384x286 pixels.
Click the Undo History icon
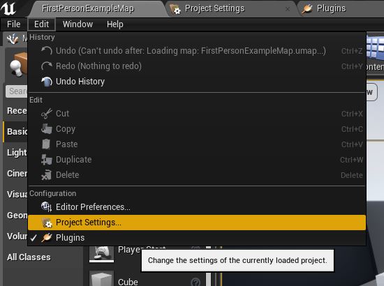(47, 82)
